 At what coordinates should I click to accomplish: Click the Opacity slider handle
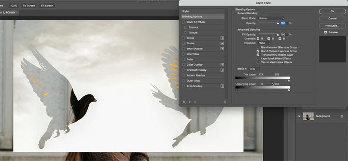(x=278, y=23)
